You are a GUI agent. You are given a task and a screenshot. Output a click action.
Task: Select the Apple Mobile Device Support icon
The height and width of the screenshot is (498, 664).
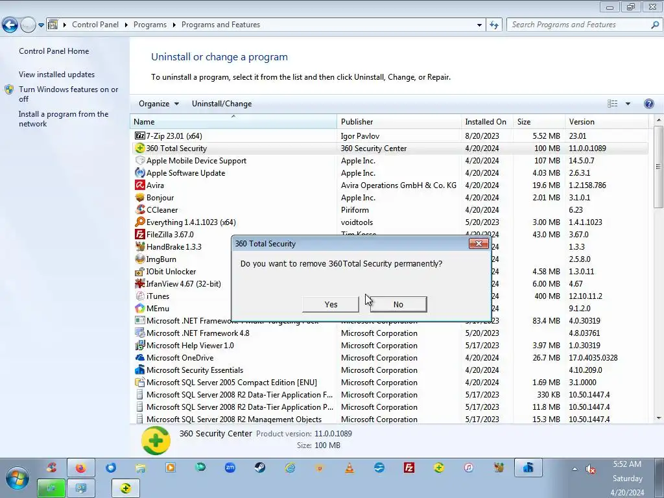(140, 161)
